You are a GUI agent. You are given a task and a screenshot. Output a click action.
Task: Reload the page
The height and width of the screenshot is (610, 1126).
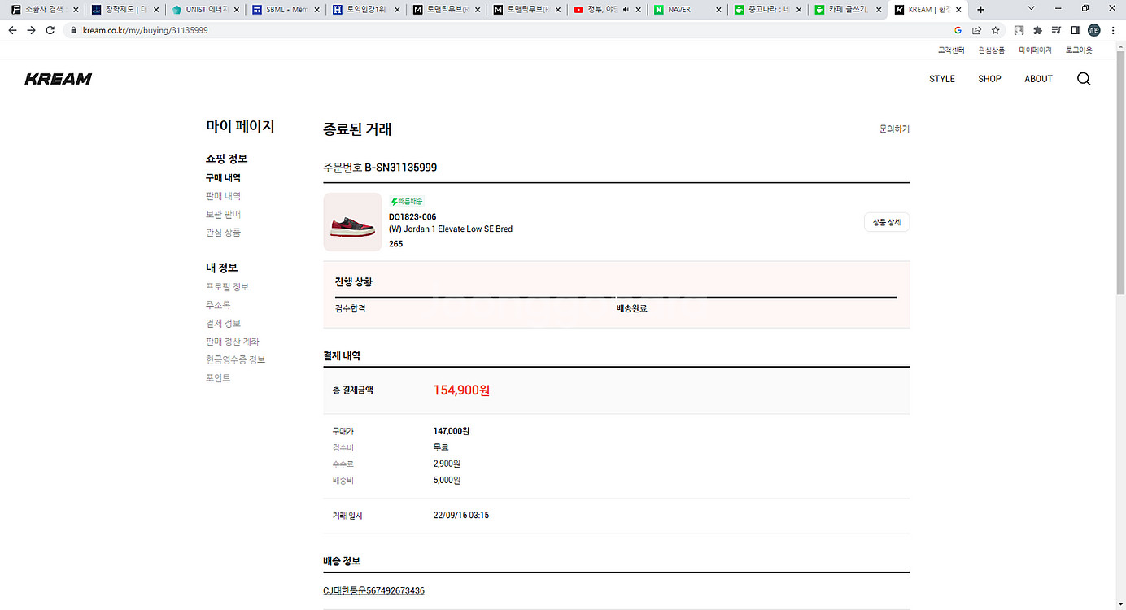point(50,30)
